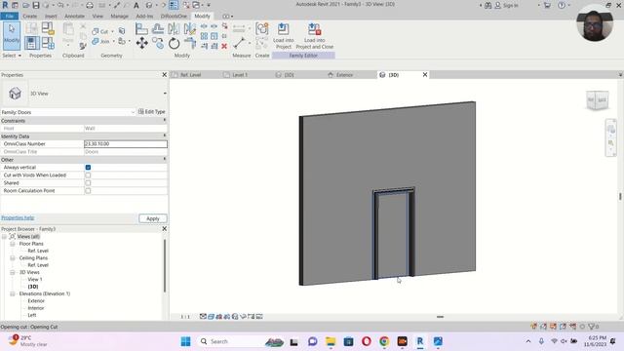The width and height of the screenshot is (624, 351).
Task: Open the Properties help link
Action: pos(18,217)
